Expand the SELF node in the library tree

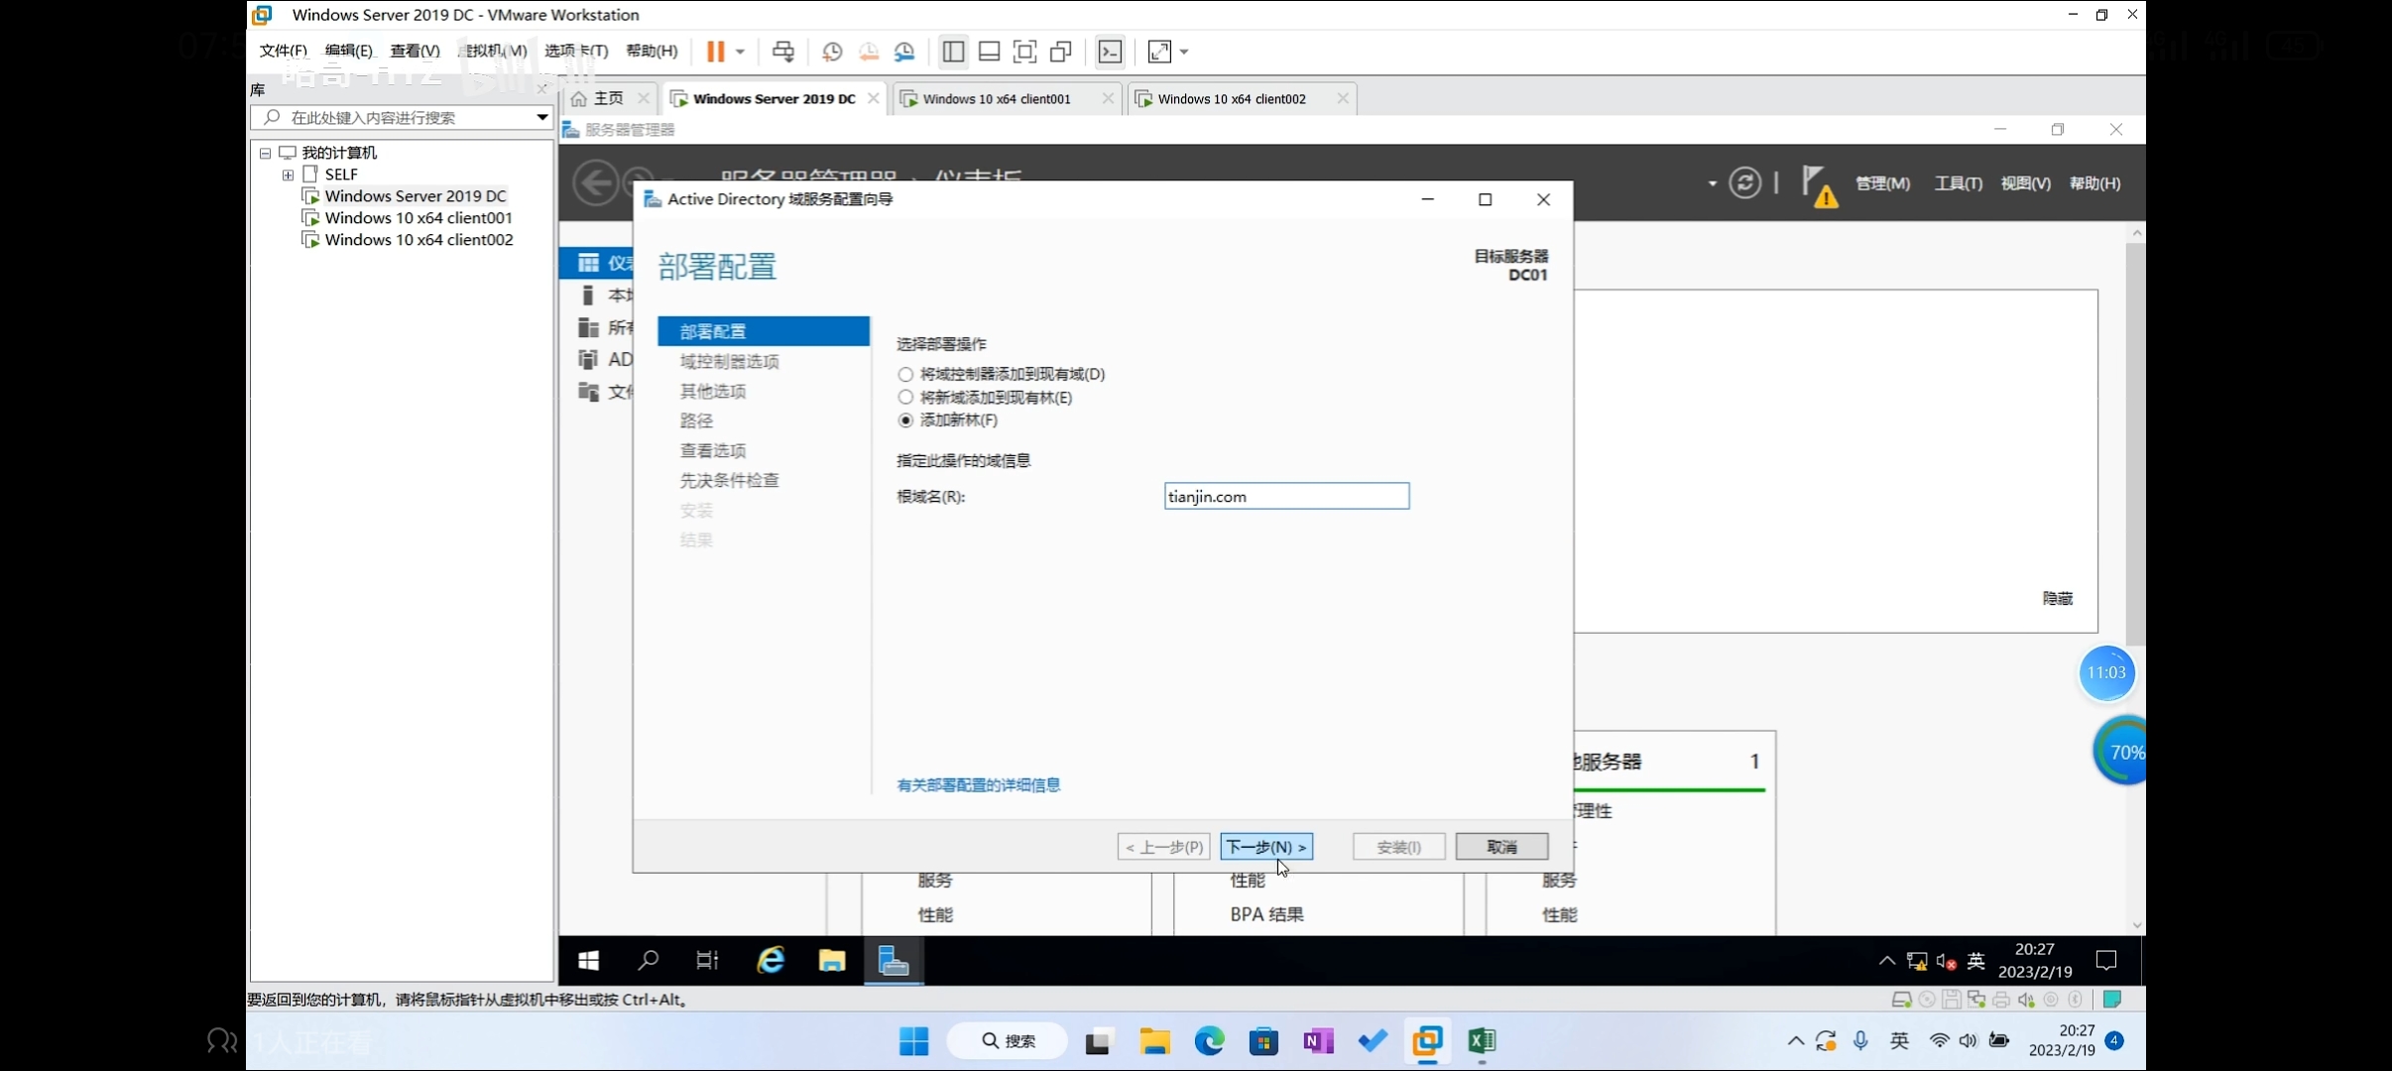[x=288, y=175]
